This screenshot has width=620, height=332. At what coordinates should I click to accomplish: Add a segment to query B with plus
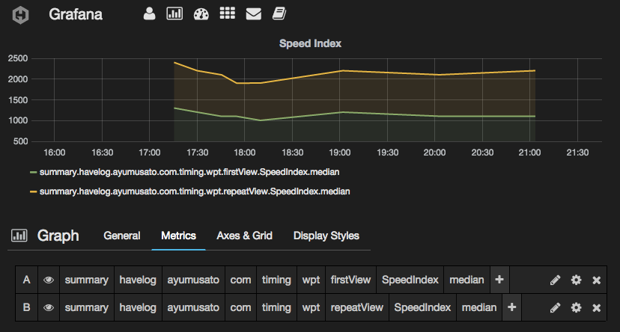(511, 307)
